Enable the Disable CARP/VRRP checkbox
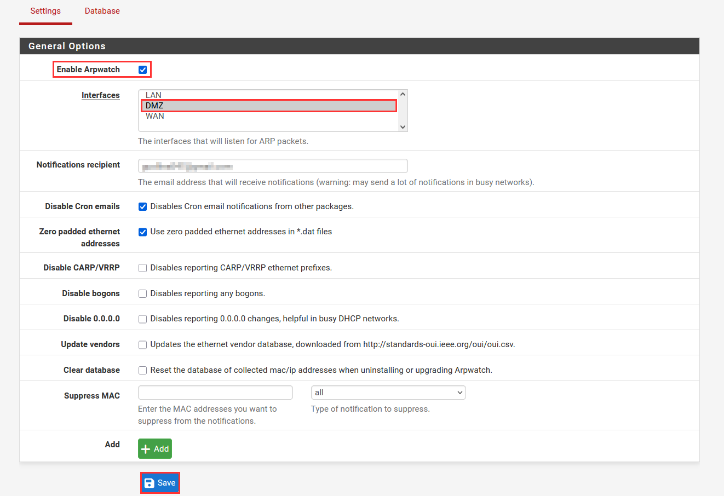 coord(143,268)
